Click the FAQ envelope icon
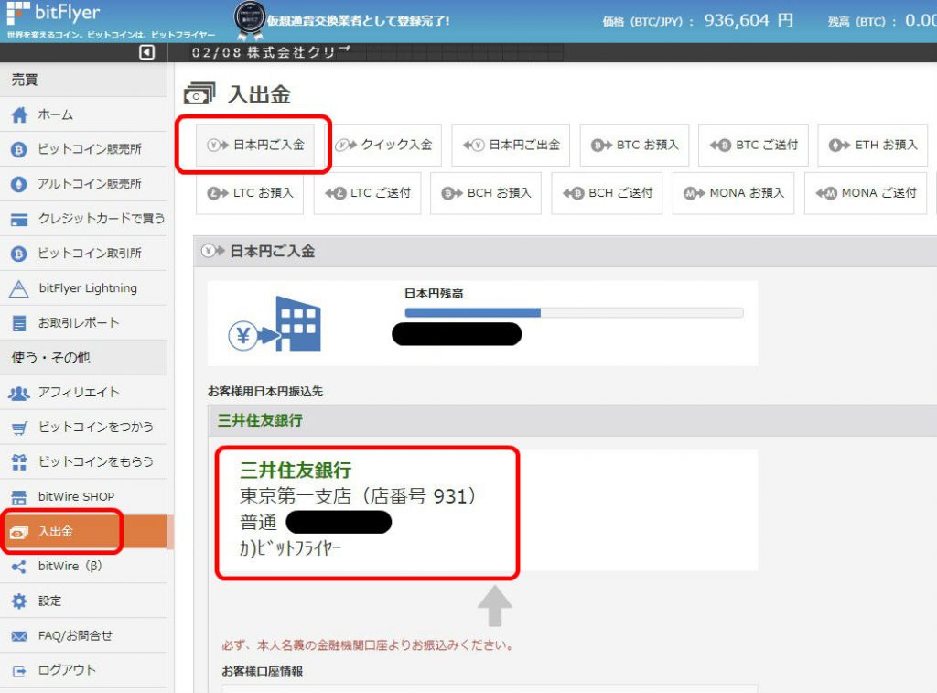The width and height of the screenshot is (937, 693). pyautogui.click(x=19, y=636)
